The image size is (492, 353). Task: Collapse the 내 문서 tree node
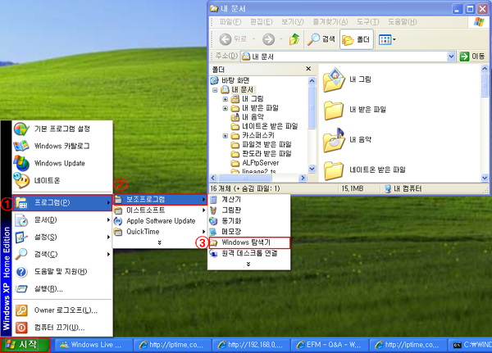pyautogui.click(x=214, y=90)
